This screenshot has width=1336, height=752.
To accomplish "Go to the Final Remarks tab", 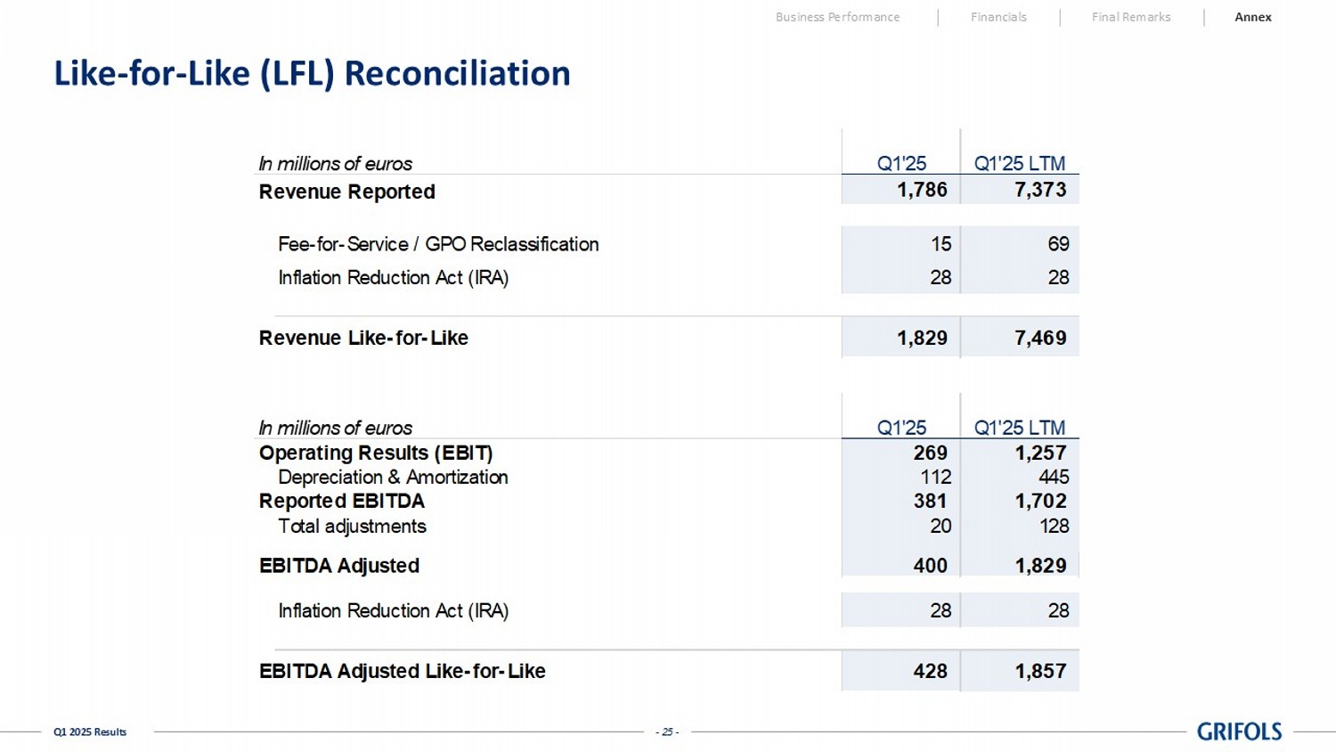I will coord(1130,17).
